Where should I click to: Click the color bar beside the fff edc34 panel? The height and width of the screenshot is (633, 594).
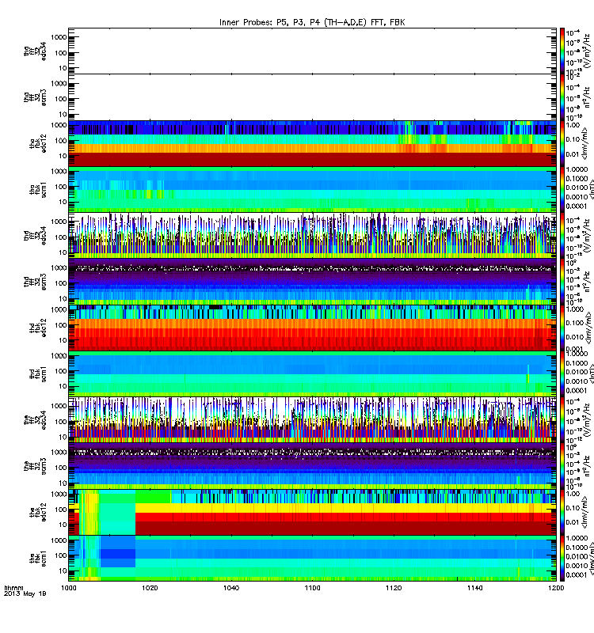click(x=562, y=420)
